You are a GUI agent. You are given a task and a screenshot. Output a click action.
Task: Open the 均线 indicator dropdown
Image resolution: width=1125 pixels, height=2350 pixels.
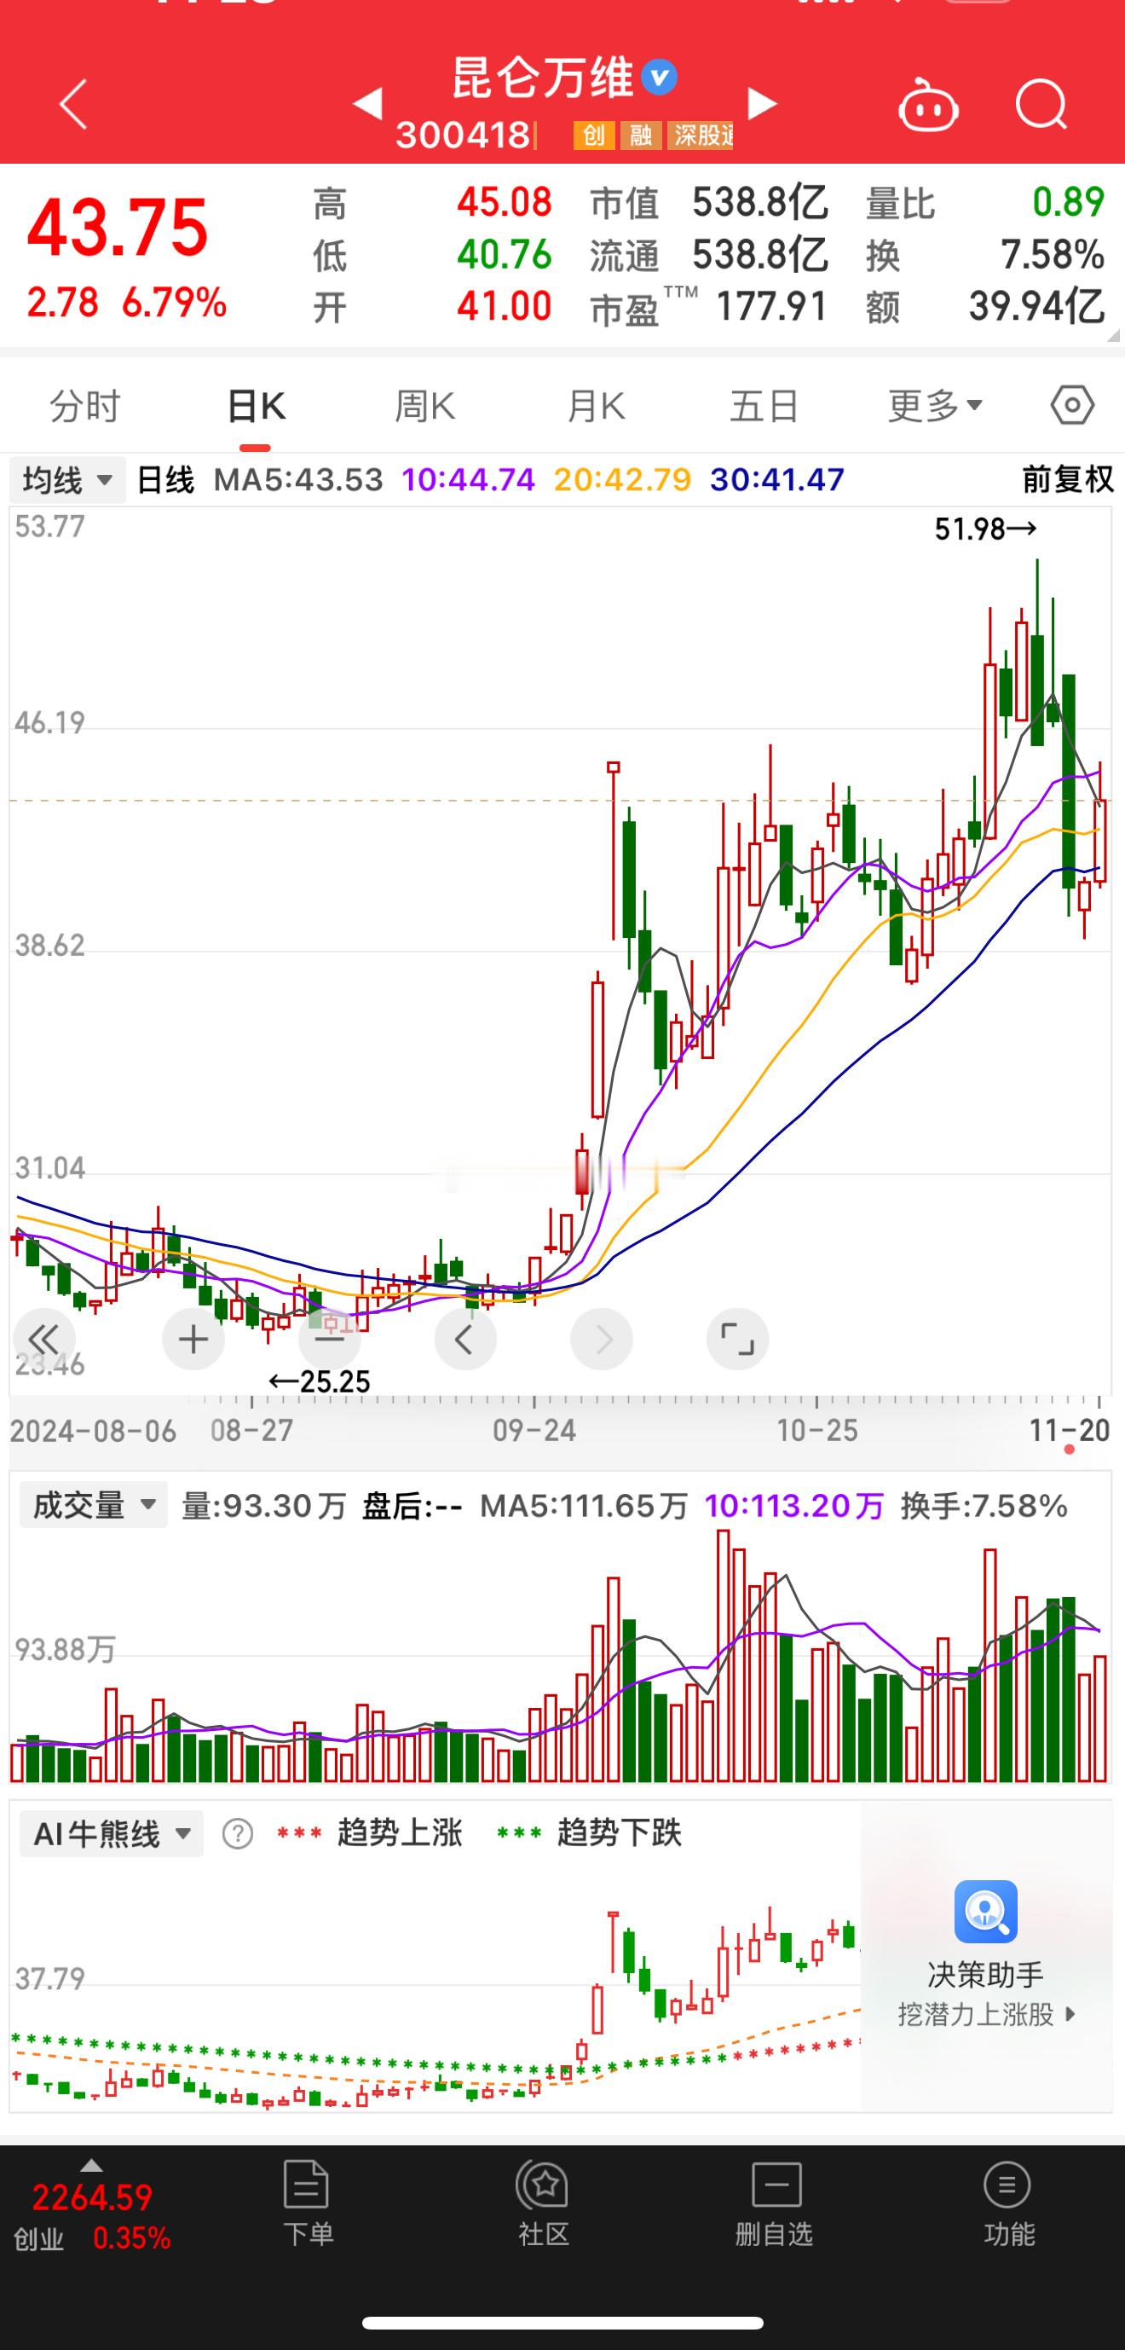(x=67, y=480)
